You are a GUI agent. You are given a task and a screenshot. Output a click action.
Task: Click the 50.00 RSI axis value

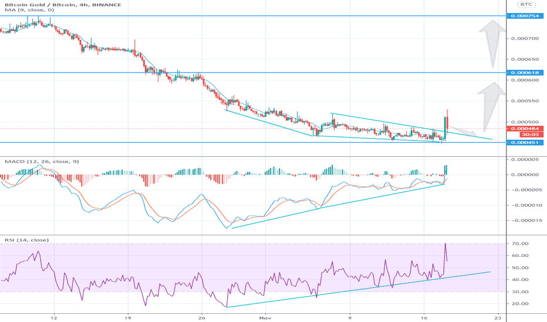520,268
